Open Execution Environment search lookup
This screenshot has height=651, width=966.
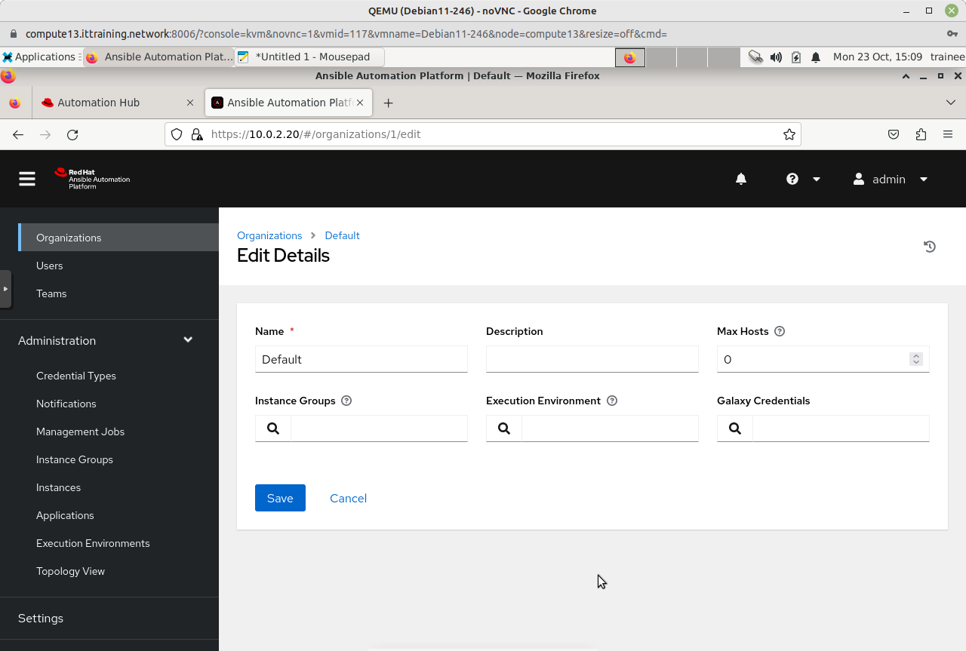504,428
